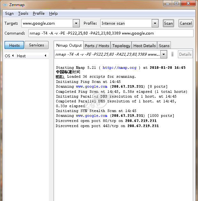The width and height of the screenshot is (198, 201).
Task: Open the Scan menu
Action: [x=9, y=13]
